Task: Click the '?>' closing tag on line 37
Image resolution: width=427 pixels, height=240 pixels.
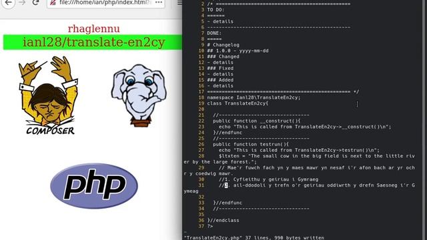Action: pyautogui.click(x=210, y=227)
